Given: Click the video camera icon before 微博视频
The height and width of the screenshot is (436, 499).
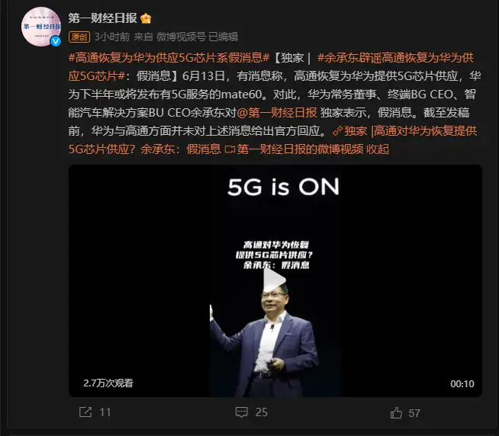Looking at the screenshot, I should pos(230,149).
